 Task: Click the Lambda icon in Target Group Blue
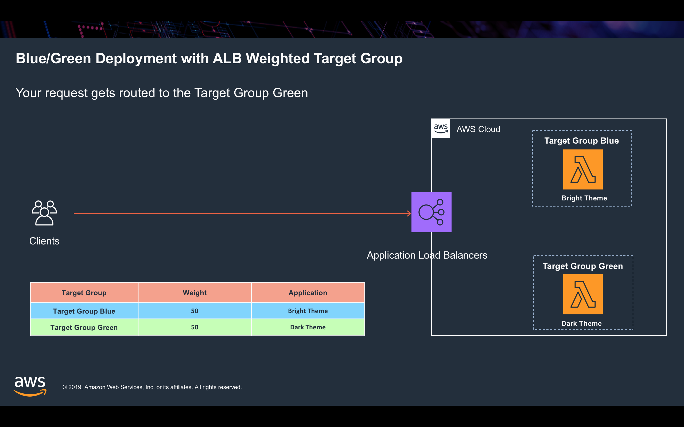point(583,169)
